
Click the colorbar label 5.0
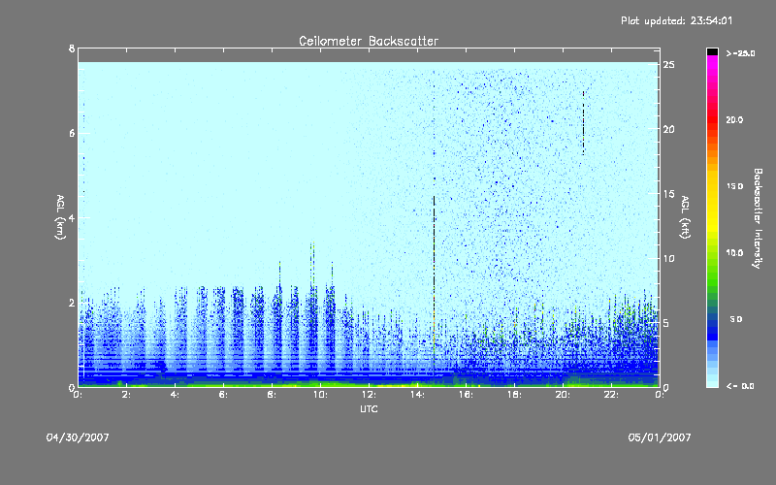click(x=736, y=319)
